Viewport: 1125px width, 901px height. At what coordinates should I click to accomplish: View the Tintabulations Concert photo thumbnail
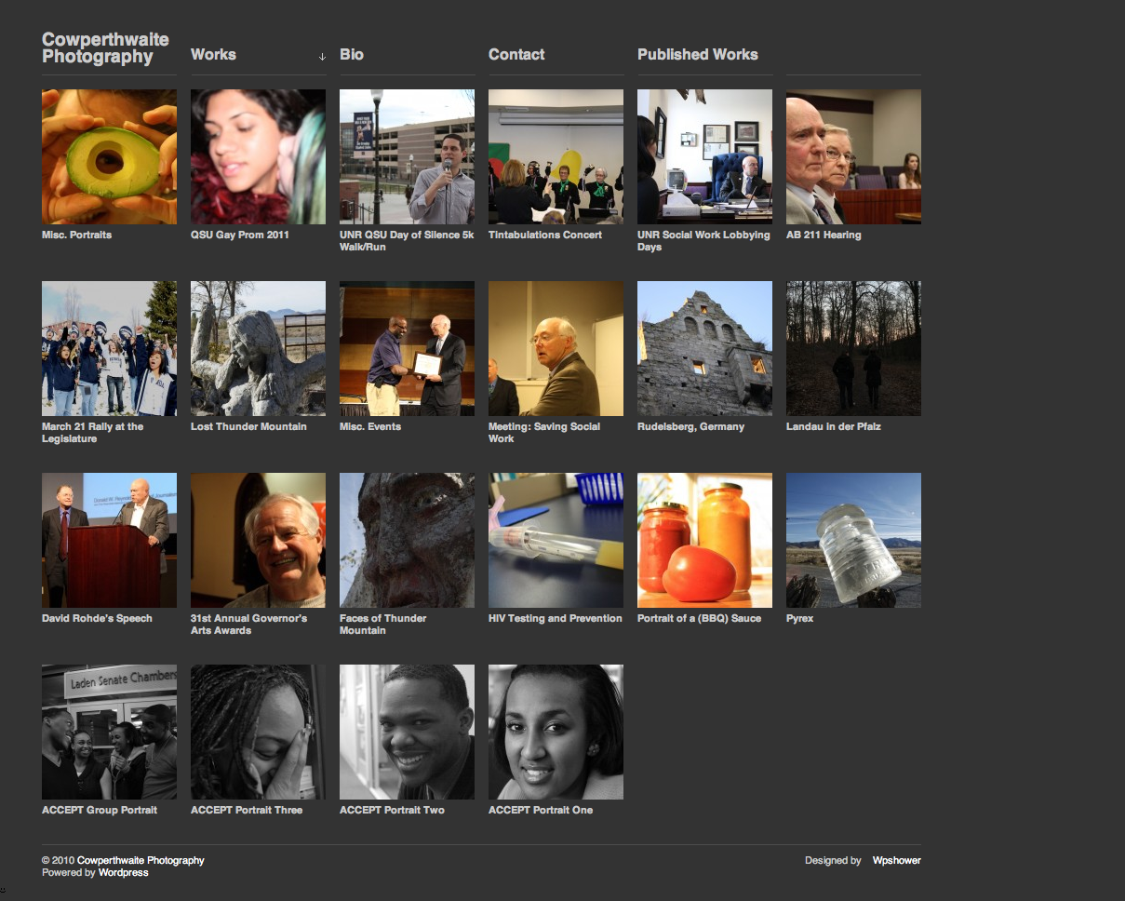[556, 156]
